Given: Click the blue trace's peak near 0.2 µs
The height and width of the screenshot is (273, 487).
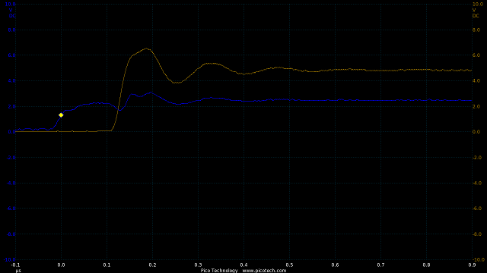Looking at the screenshot, I should click(151, 93).
